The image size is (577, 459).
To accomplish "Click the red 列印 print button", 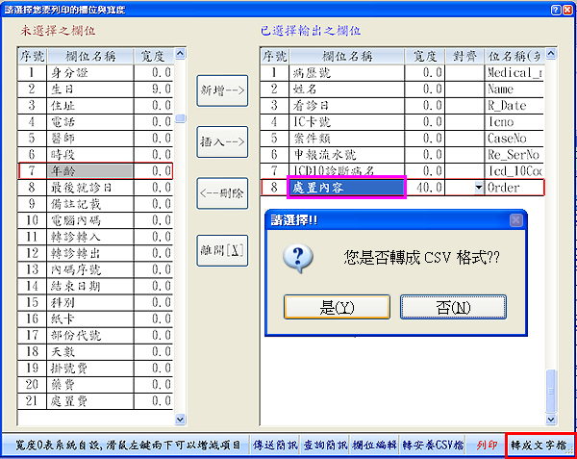I will 488,446.
